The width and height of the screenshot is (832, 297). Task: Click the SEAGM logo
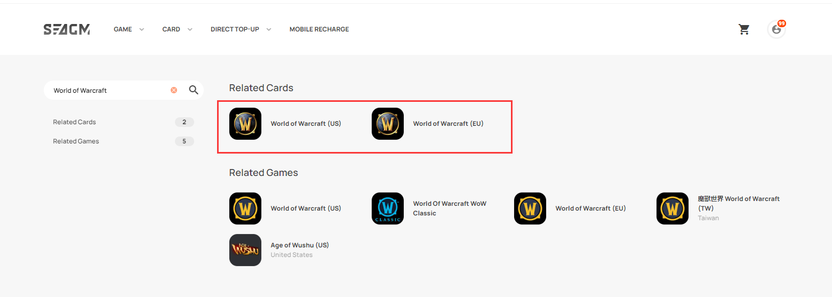(67, 29)
